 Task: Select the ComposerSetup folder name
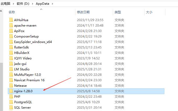coord(26,36)
